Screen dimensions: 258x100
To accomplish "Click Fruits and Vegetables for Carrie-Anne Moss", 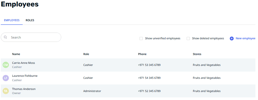I will pyautogui.click(x=207, y=65).
